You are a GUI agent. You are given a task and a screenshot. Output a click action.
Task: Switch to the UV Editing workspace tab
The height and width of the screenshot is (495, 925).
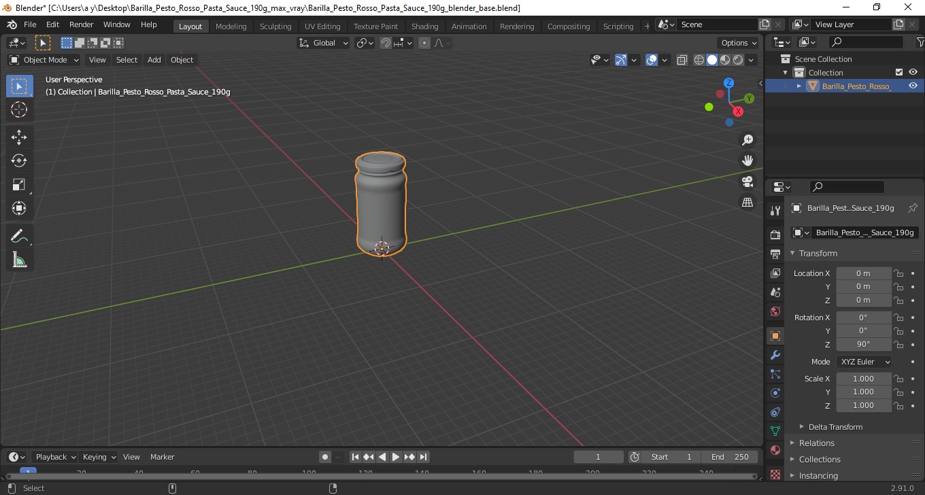coord(322,27)
